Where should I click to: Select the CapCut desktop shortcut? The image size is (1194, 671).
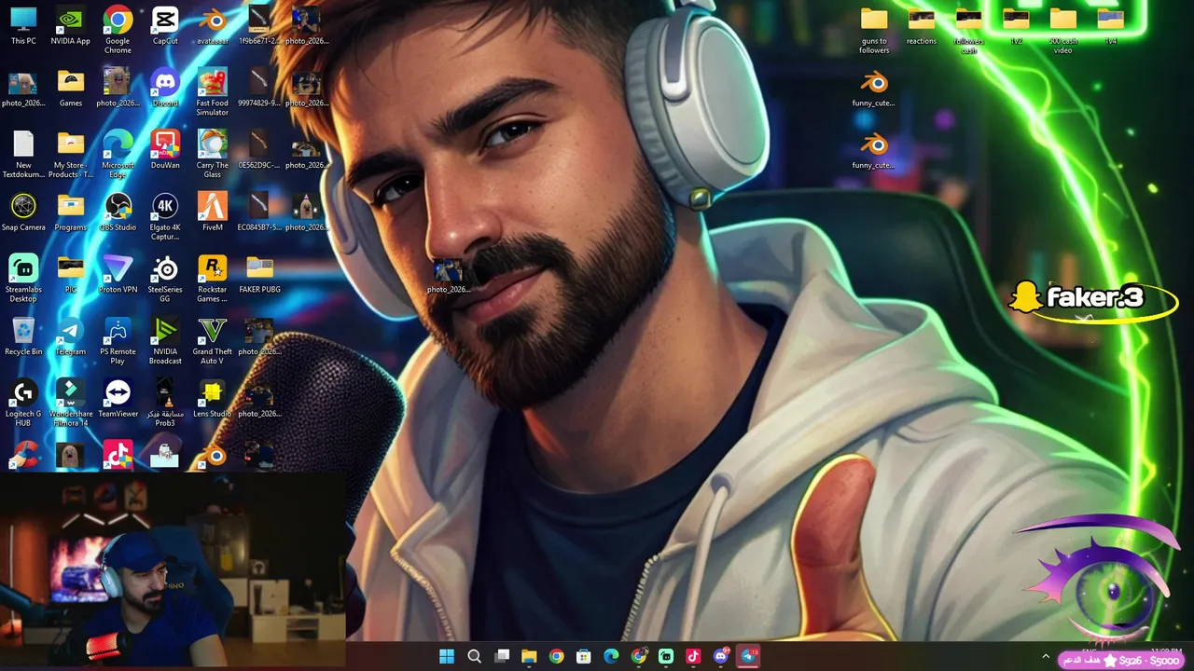click(x=165, y=26)
